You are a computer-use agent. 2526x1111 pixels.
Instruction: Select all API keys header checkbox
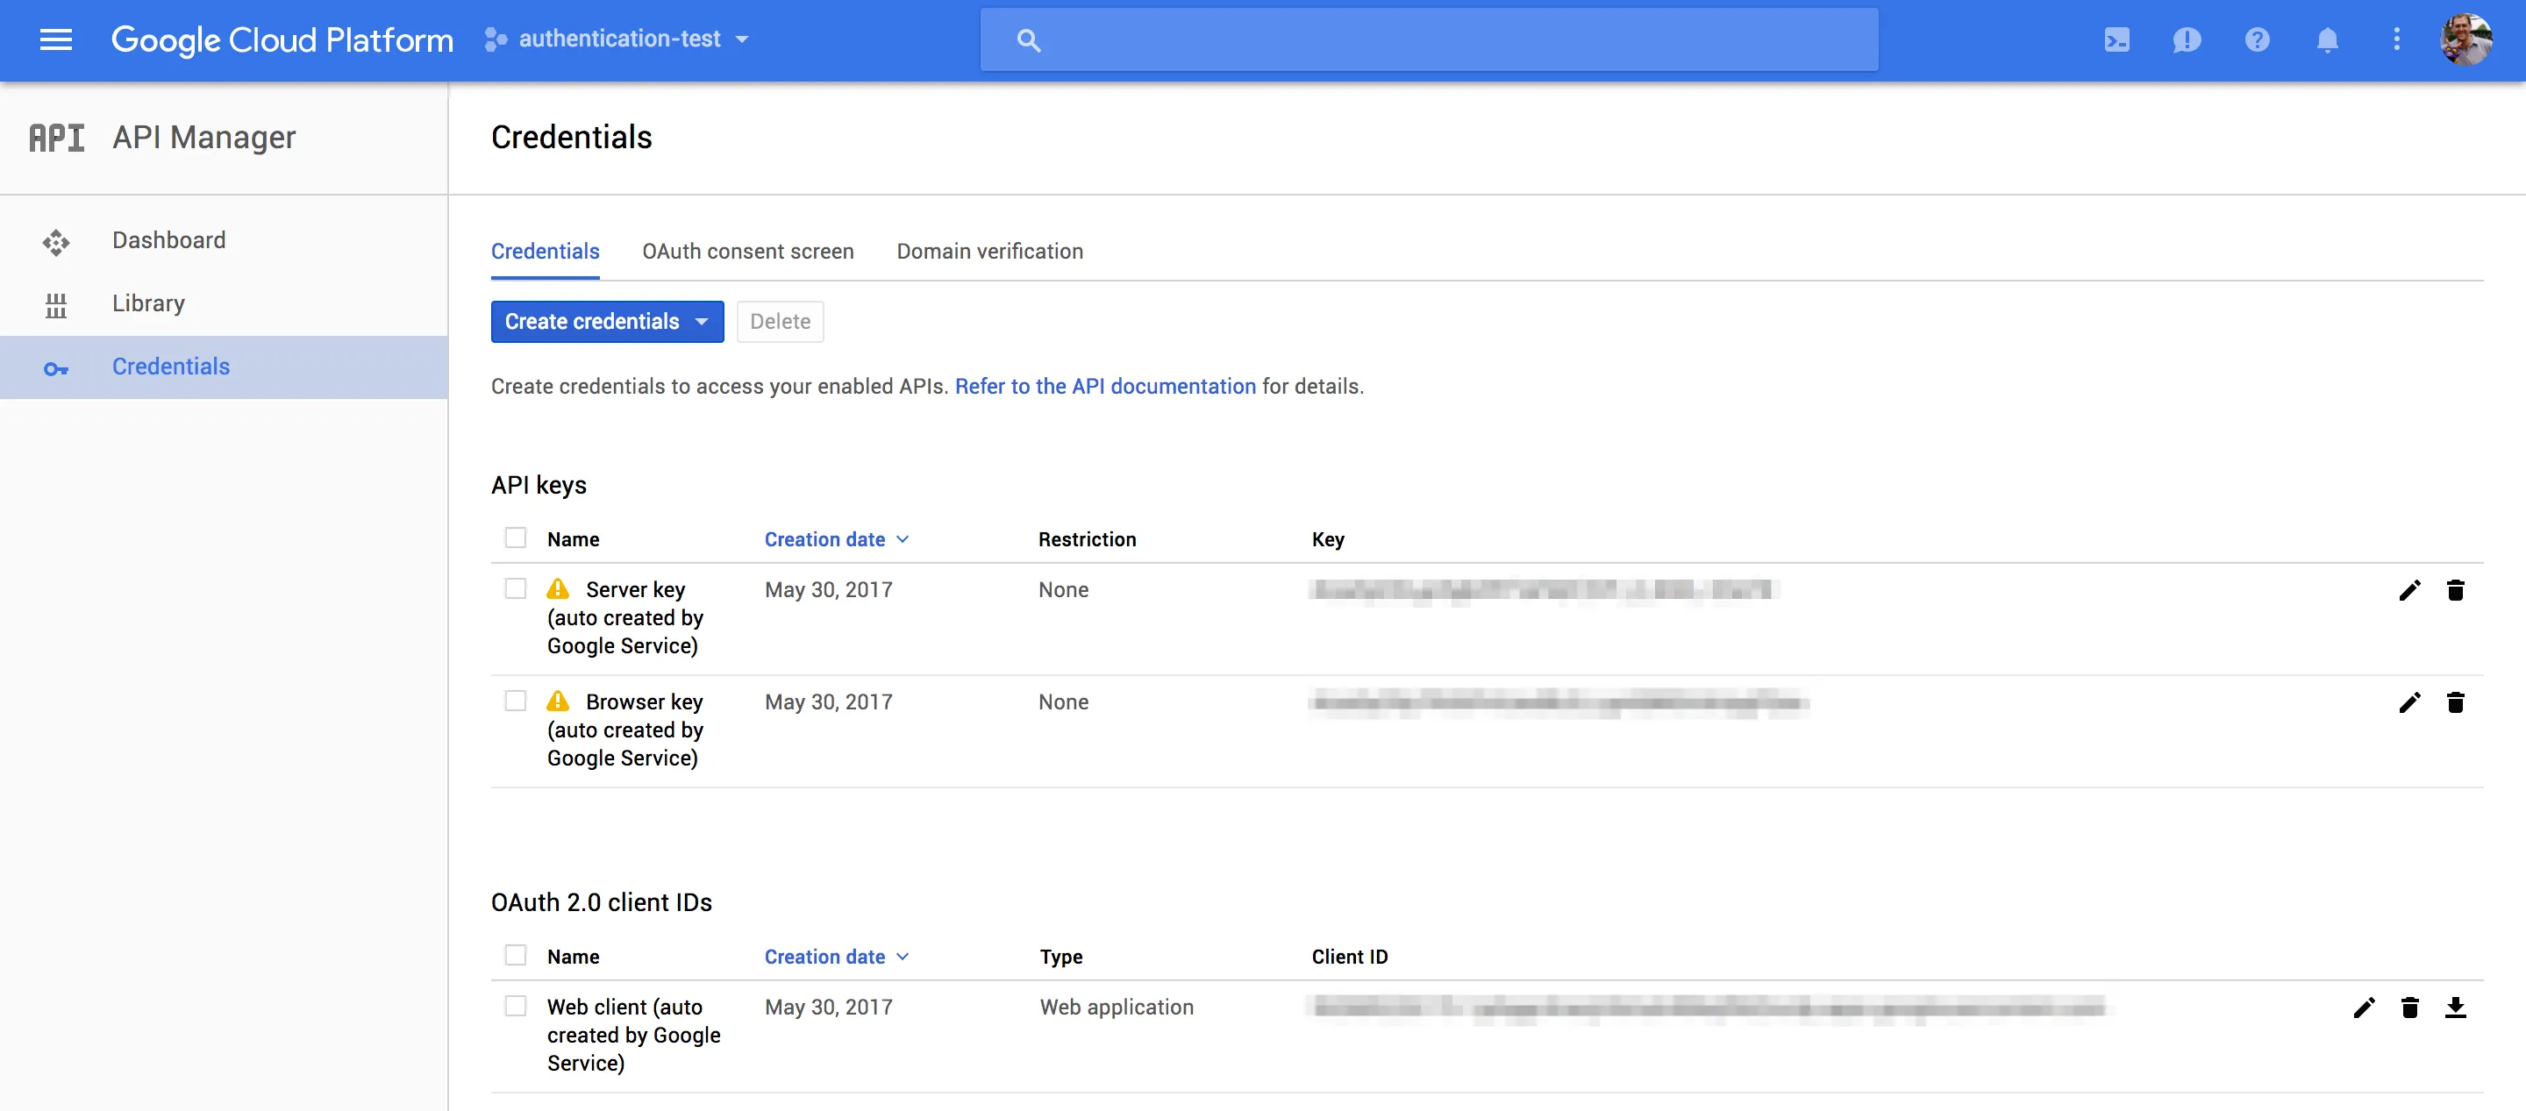[515, 538]
